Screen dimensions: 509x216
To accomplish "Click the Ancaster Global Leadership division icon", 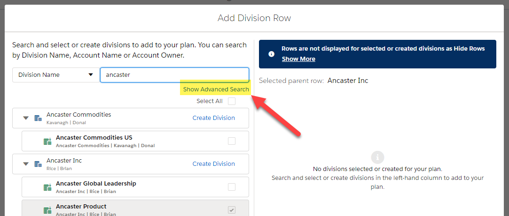I will [48, 187].
